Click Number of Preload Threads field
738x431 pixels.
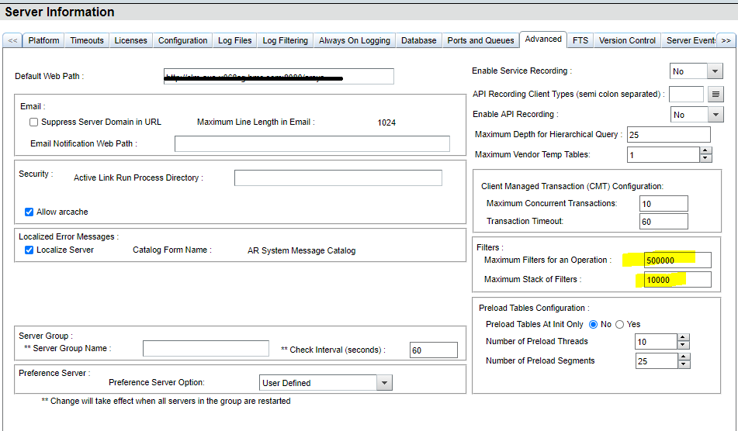click(657, 342)
